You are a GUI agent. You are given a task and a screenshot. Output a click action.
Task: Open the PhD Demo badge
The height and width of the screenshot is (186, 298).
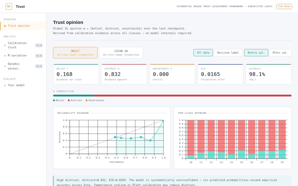(x=284, y=7)
